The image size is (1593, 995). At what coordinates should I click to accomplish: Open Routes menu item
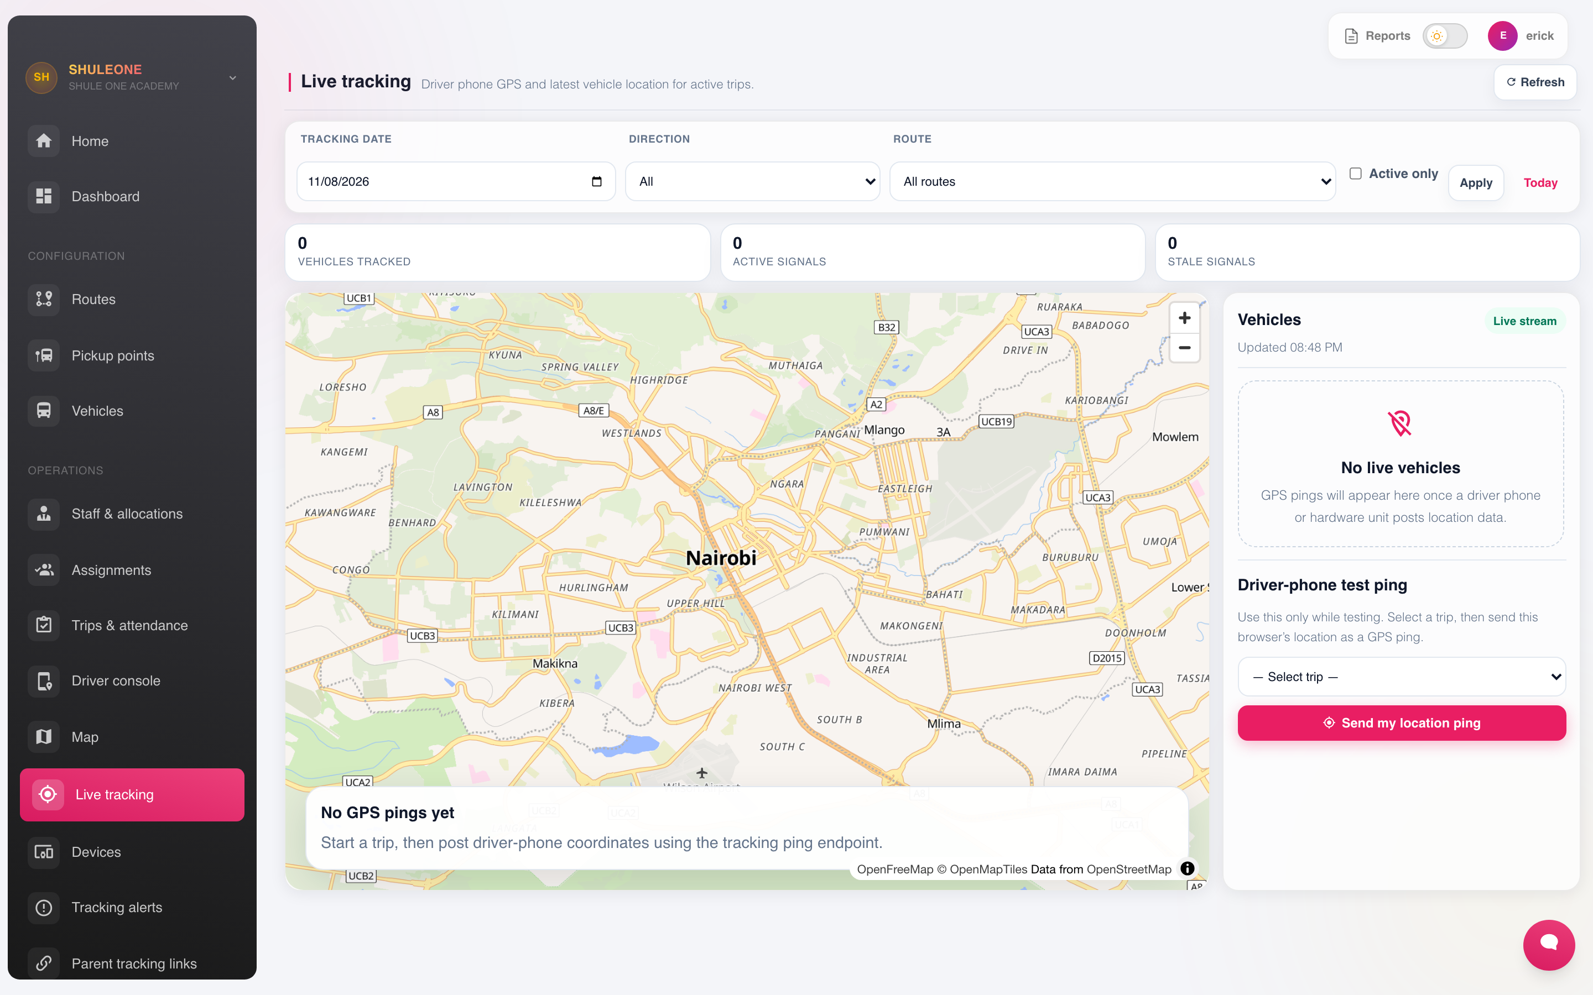[x=132, y=300]
